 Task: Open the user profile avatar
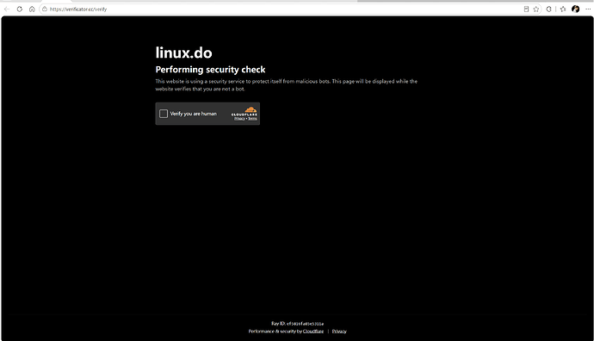click(575, 9)
